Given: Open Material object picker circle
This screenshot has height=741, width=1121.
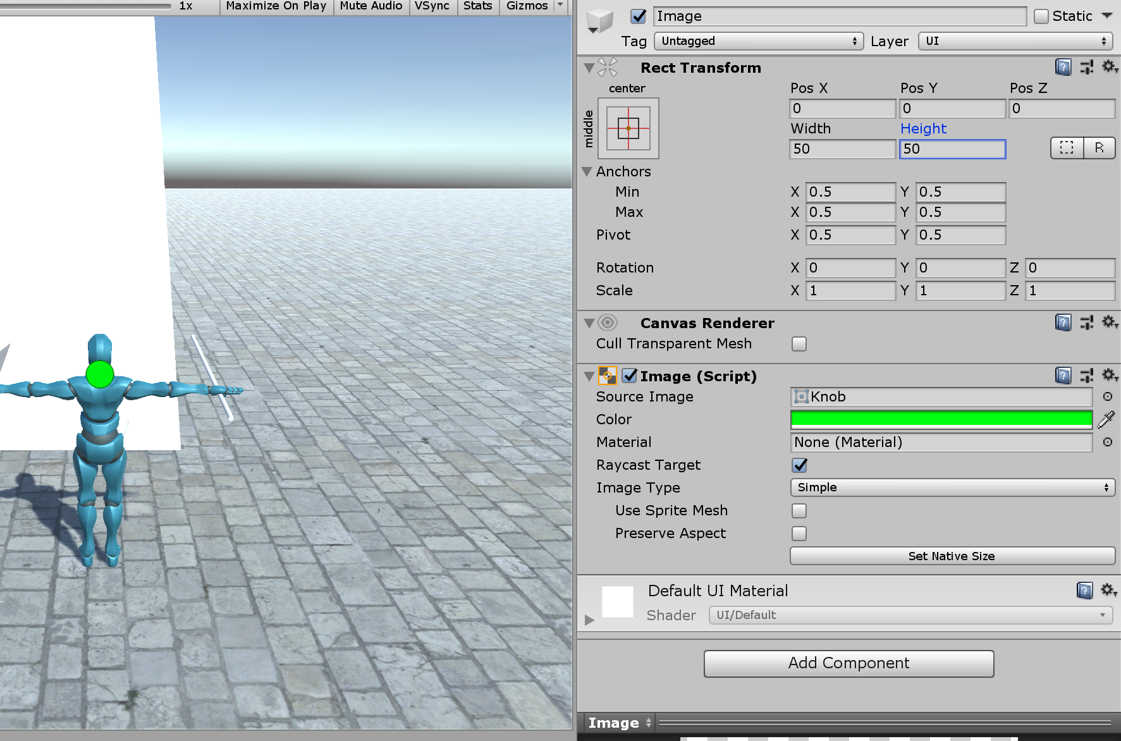Looking at the screenshot, I should (1108, 442).
